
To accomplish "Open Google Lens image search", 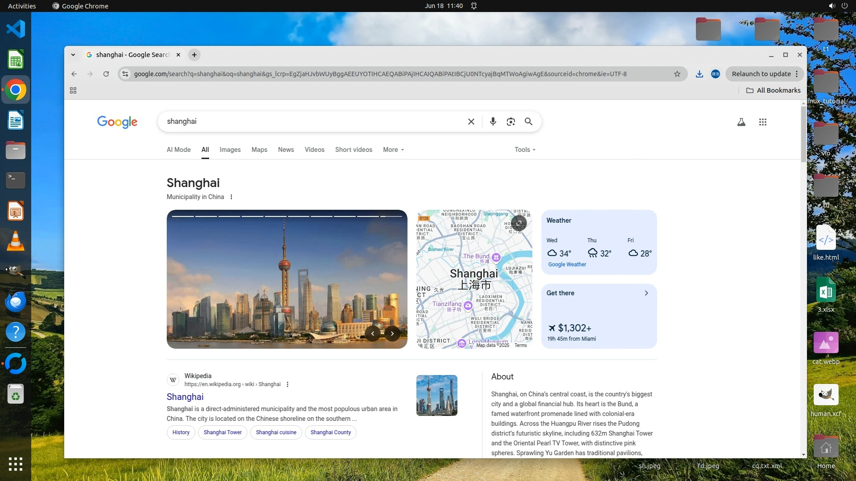I will coord(510,122).
